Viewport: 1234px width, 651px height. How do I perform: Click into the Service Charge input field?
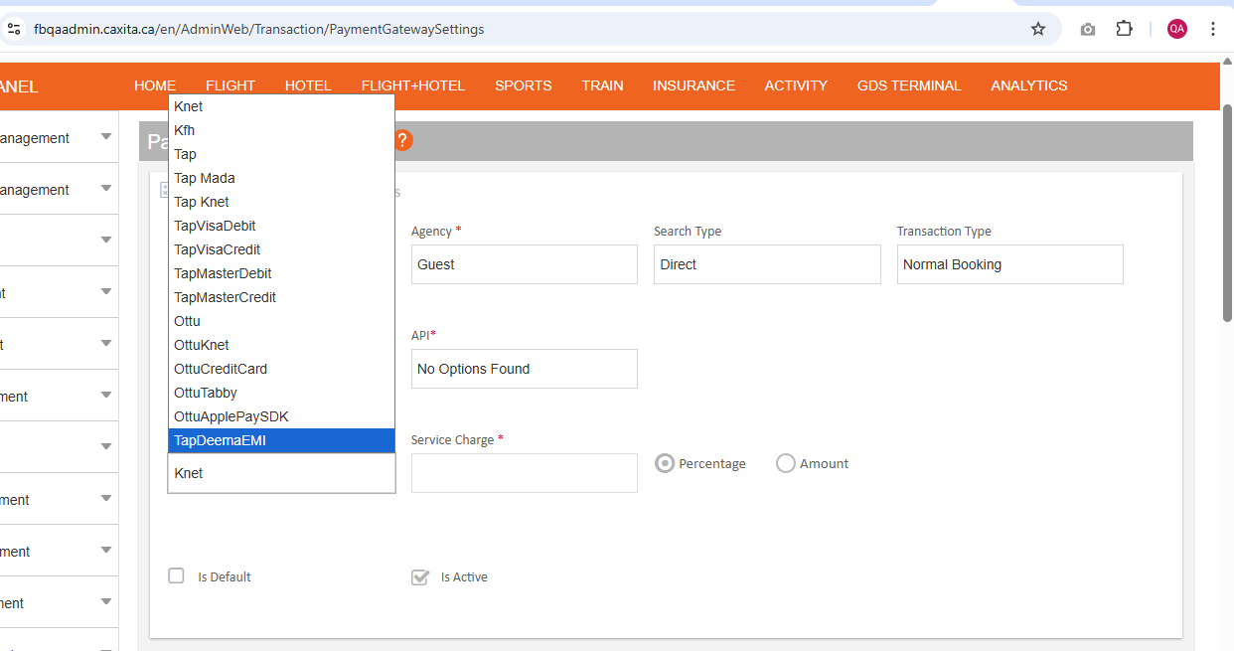524,473
